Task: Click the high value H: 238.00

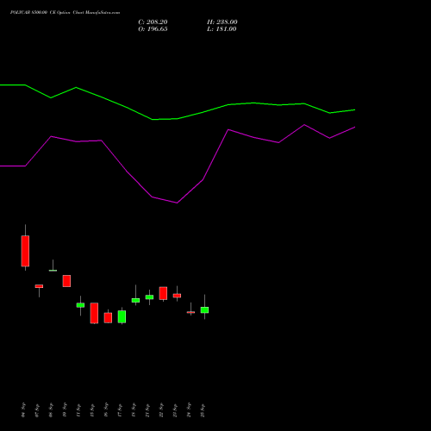Action: pos(222,22)
